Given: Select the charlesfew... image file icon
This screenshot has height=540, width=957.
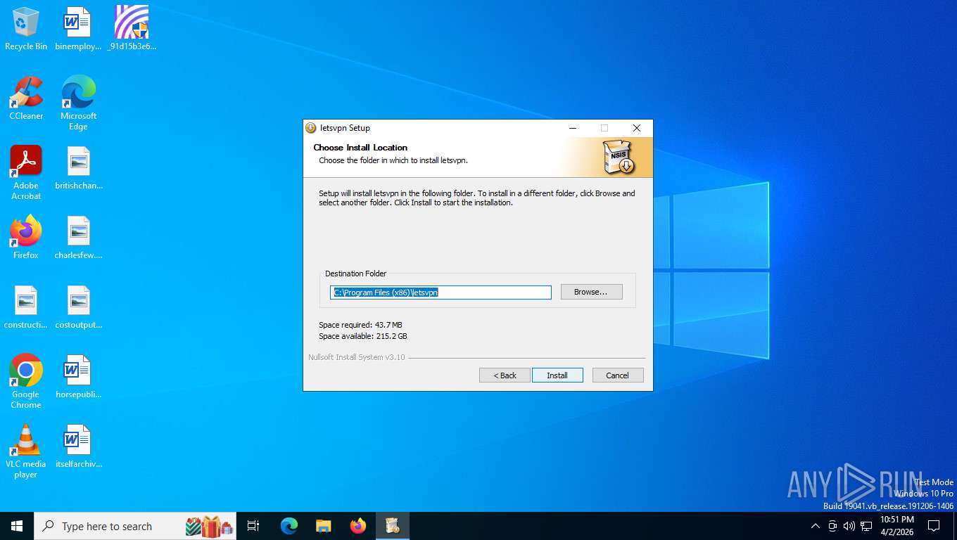Looking at the screenshot, I should [x=78, y=238].
